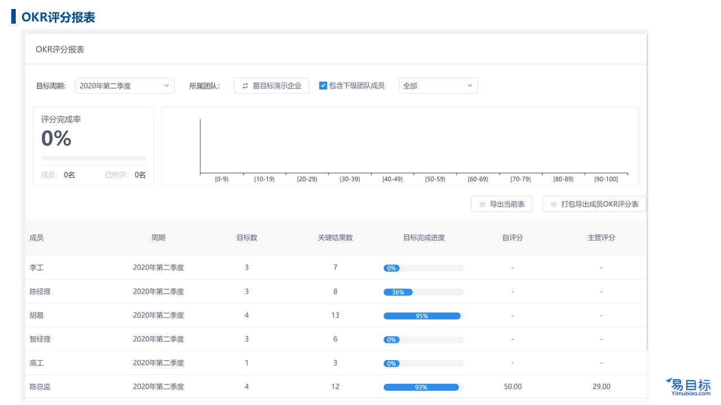Click the 易目标演示企业 team switch button
721x405 pixels.
click(272, 85)
